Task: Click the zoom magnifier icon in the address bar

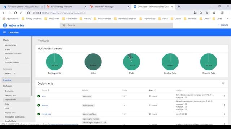Action: tap(201, 13)
